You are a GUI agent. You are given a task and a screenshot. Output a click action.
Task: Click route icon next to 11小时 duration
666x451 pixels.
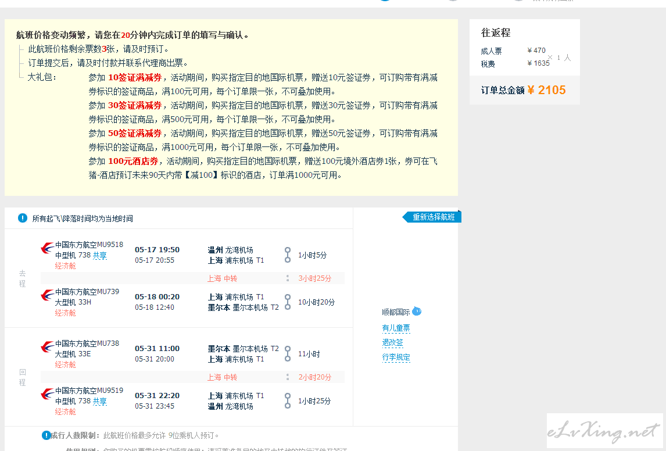[288, 354]
